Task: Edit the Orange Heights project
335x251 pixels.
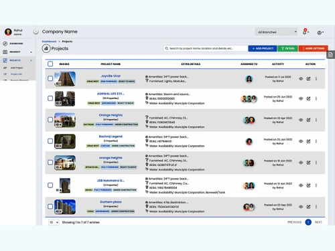Action: (x=308, y=120)
